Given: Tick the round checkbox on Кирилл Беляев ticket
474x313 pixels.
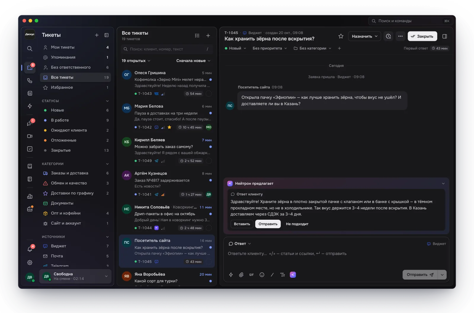Looking at the screenshot, I should 209,161.
